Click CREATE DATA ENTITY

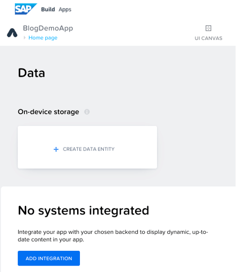tap(89, 149)
